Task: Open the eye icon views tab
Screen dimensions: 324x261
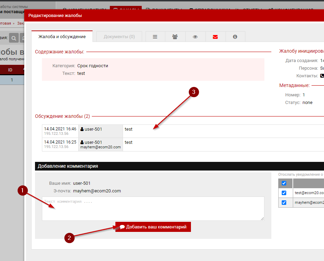Action: click(x=195, y=37)
